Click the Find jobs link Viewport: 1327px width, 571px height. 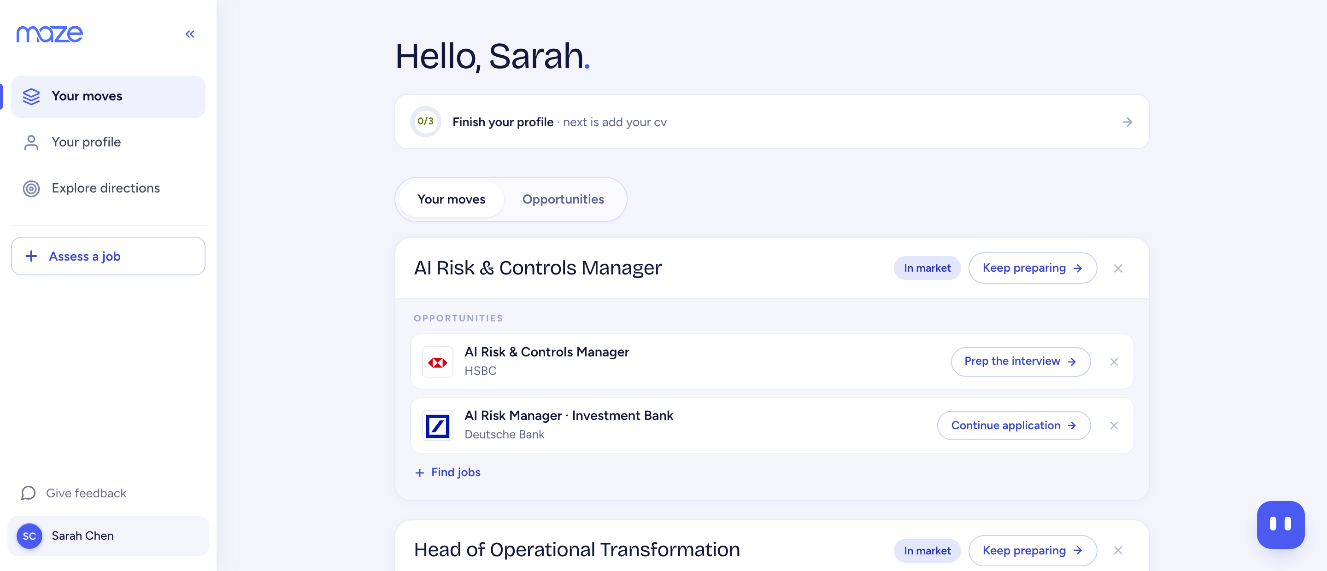(448, 472)
